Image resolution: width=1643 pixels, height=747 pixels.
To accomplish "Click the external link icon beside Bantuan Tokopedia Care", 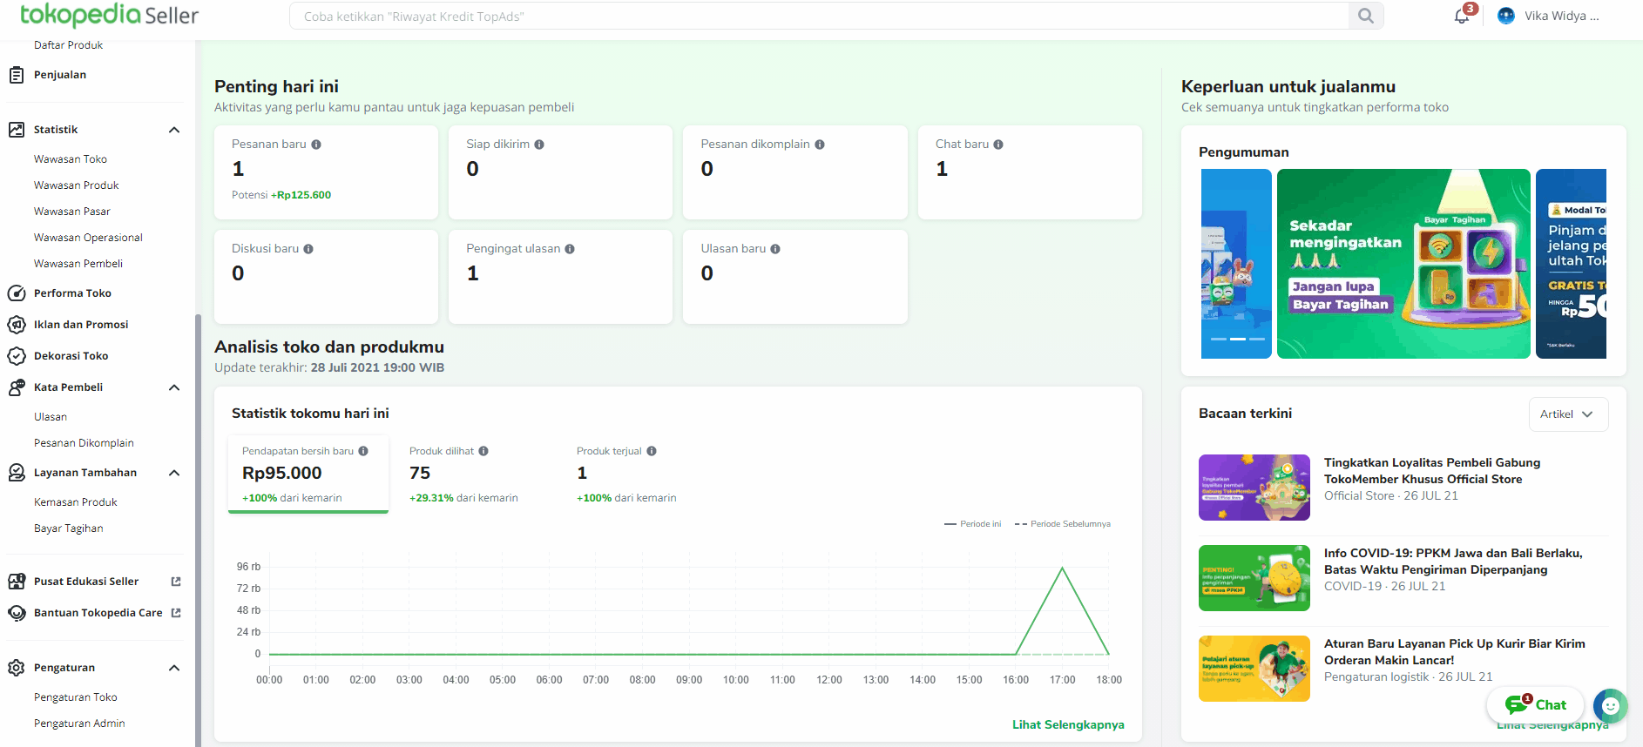I will pyautogui.click(x=176, y=613).
